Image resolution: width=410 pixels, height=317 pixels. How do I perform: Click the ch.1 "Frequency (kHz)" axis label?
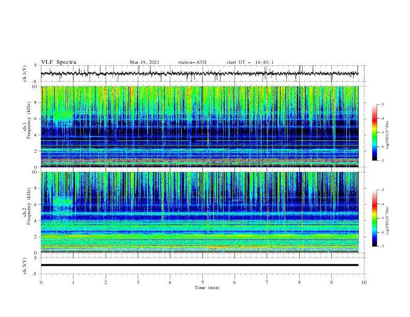tap(29, 120)
